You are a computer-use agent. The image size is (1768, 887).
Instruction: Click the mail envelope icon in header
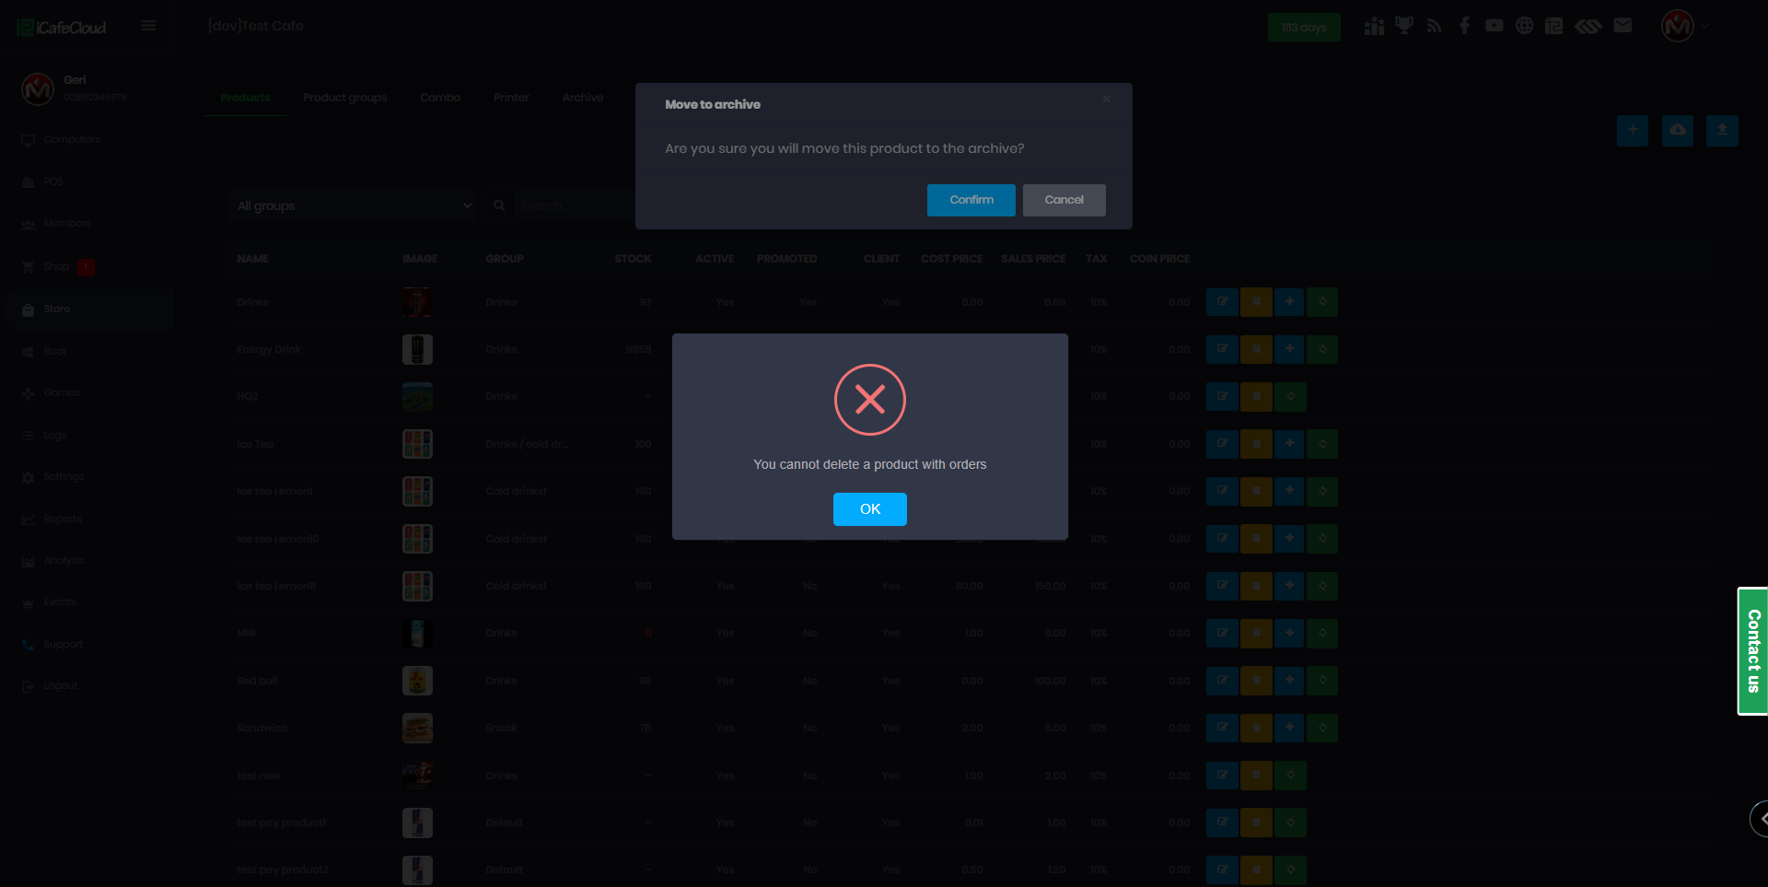click(1623, 26)
